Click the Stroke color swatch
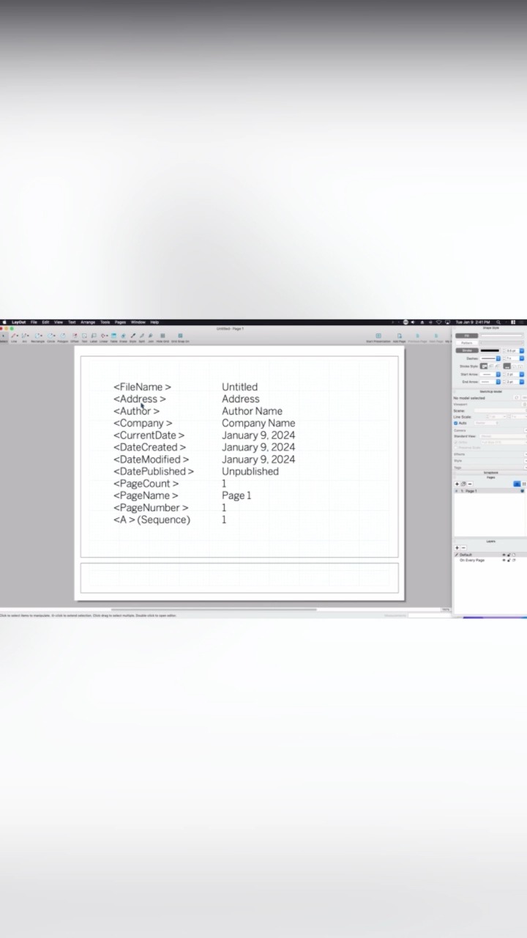 (x=490, y=350)
